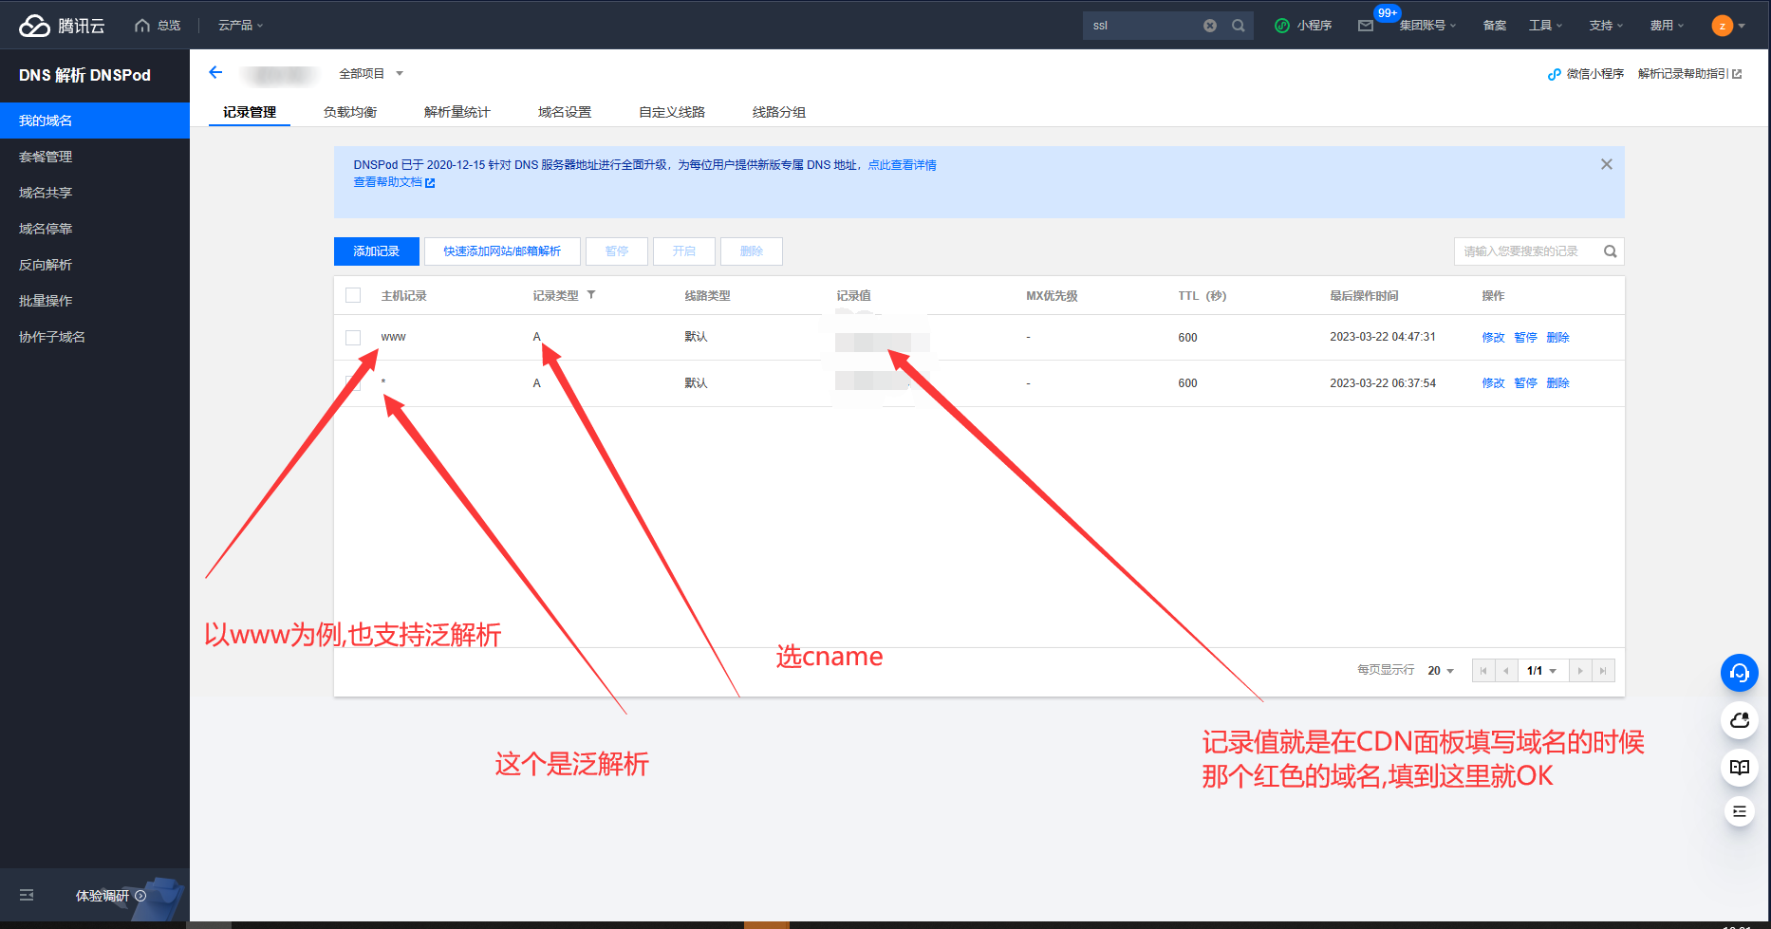Open 解析记录帮助指引 link

(x=1689, y=74)
